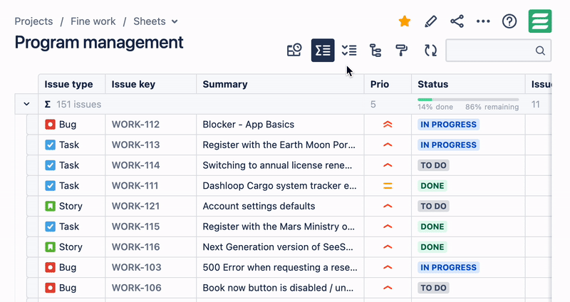Open the help question mark icon

coord(509,21)
